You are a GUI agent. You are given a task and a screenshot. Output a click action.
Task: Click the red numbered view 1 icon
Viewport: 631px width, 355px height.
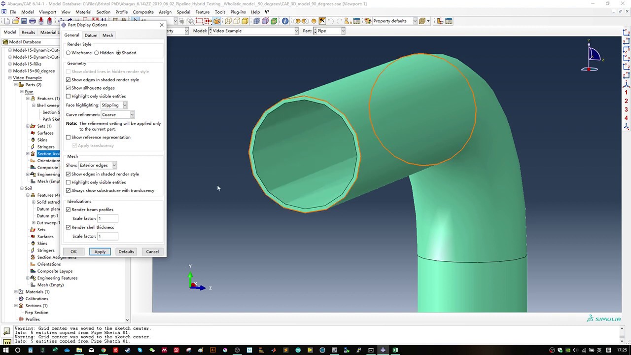[627, 92]
